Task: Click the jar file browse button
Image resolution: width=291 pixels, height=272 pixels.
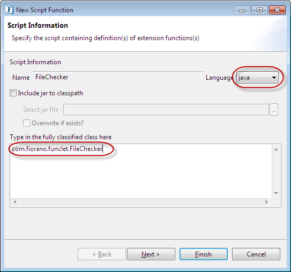Action: [x=274, y=110]
